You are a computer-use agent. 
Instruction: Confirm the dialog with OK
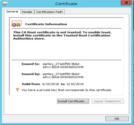tap(117, 119)
